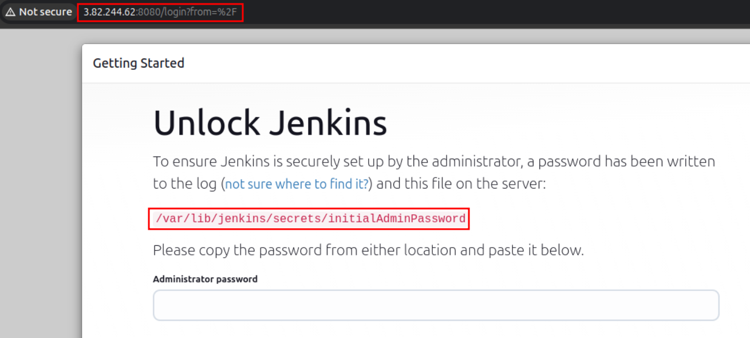This screenshot has width=750, height=338.
Task: Click the Unlock Jenkins heading
Action: pyautogui.click(x=270, y=123)
